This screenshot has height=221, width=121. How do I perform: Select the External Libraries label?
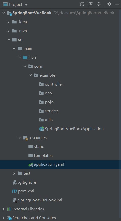(28, 209)
